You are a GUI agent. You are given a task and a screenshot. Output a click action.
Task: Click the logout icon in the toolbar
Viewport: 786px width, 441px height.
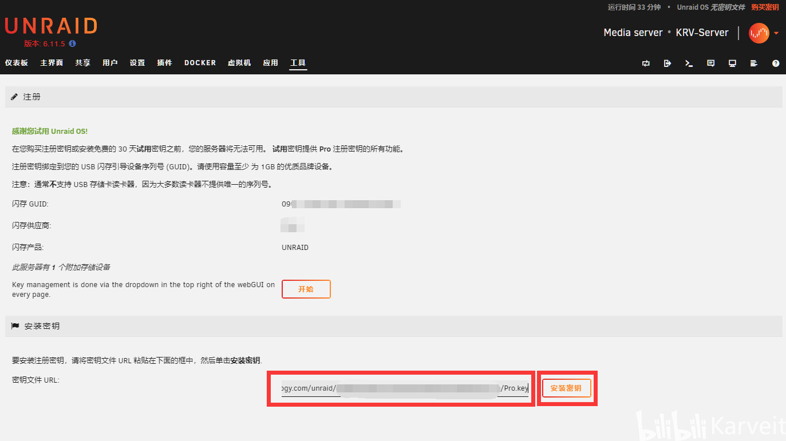(667, 63)
